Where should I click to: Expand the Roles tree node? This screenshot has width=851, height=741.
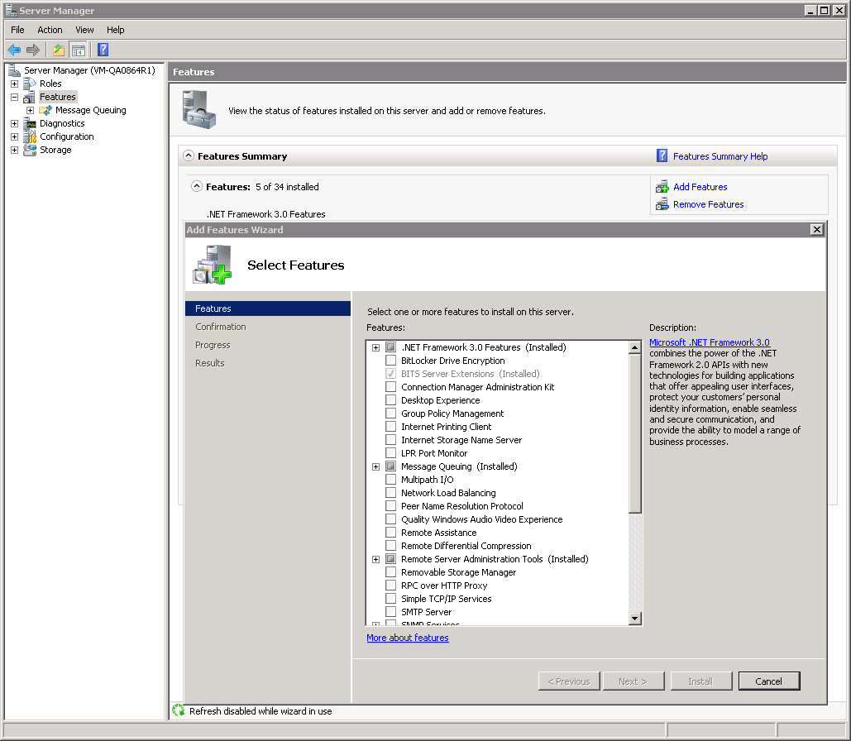pyautogui.click(x=14, y=84)
